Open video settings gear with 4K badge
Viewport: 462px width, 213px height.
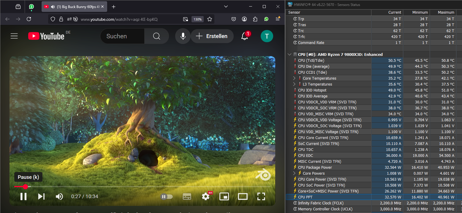click(206, 196)
